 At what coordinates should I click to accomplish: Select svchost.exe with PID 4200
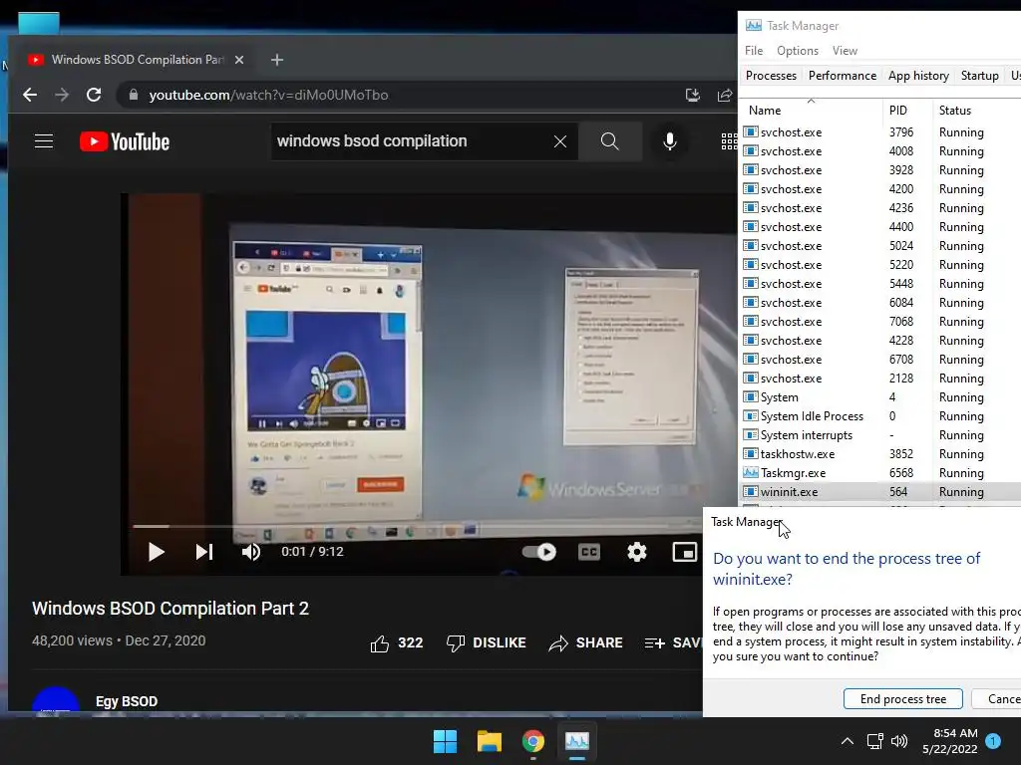click(x=880, y=188)
